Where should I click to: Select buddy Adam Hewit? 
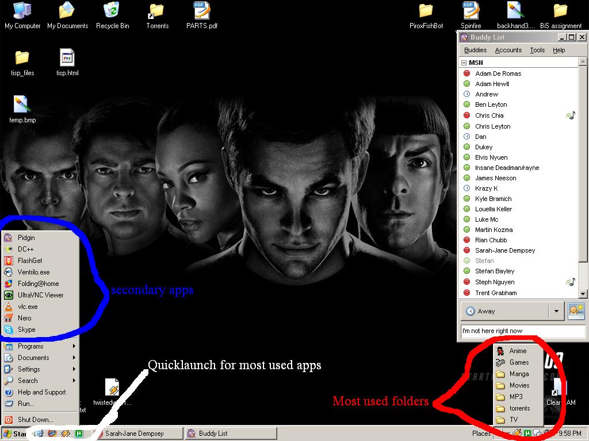519,84
